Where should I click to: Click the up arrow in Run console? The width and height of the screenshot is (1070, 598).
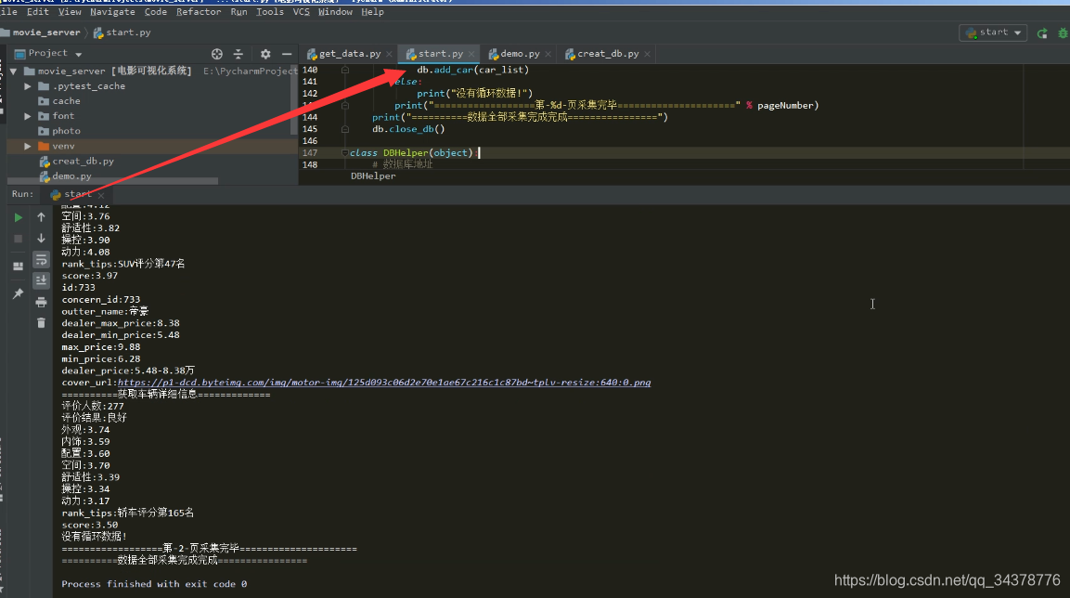(41, 216)
